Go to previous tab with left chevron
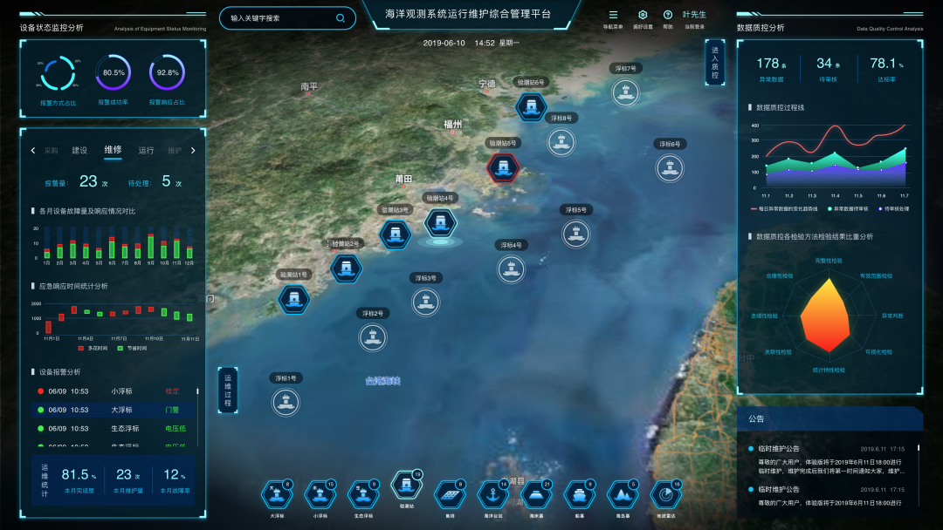 tap(33, 151)
